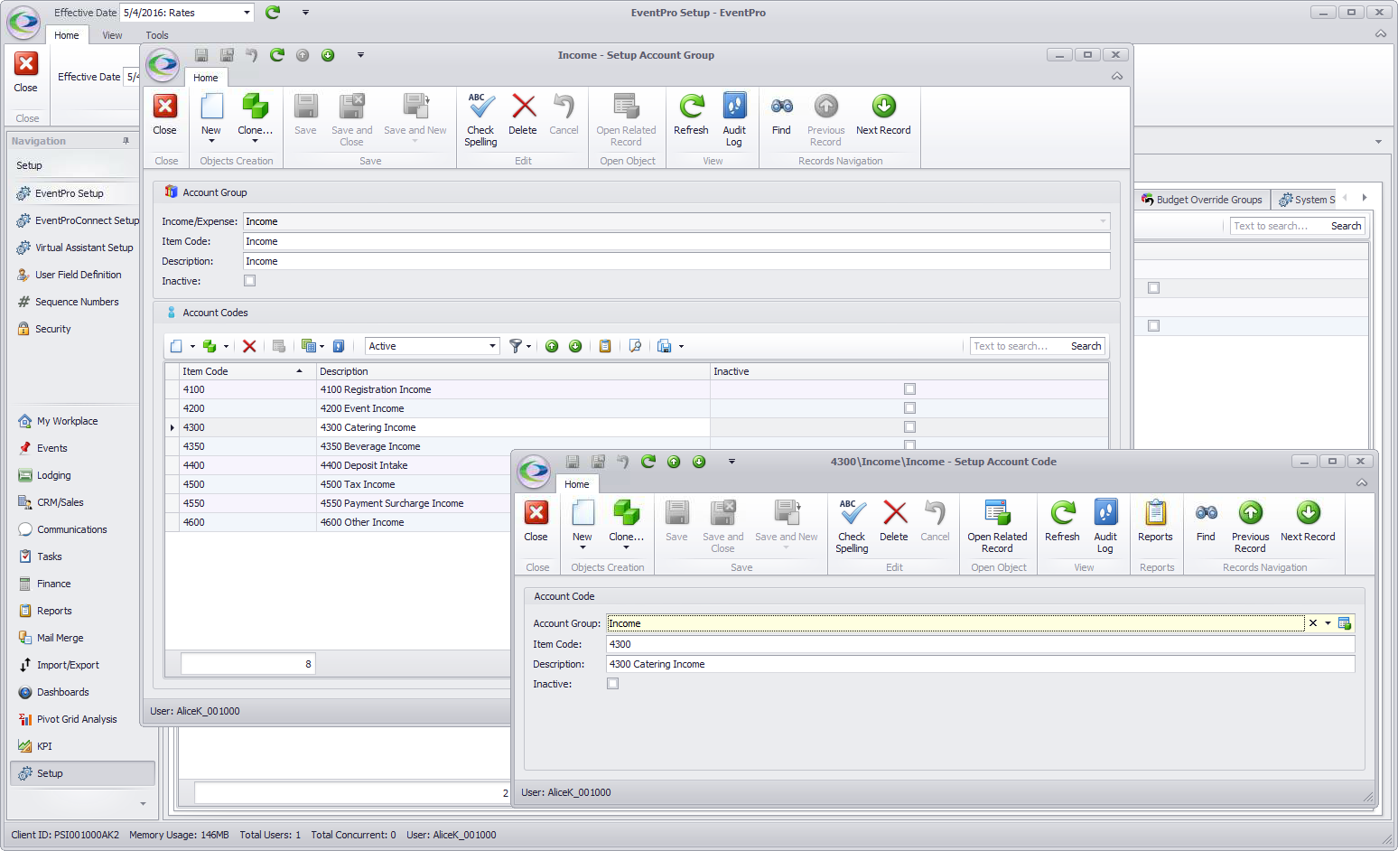Click Delete in Setup Account Group ribbon
Screen dimensions: 1398x851
tap(523, 115)
